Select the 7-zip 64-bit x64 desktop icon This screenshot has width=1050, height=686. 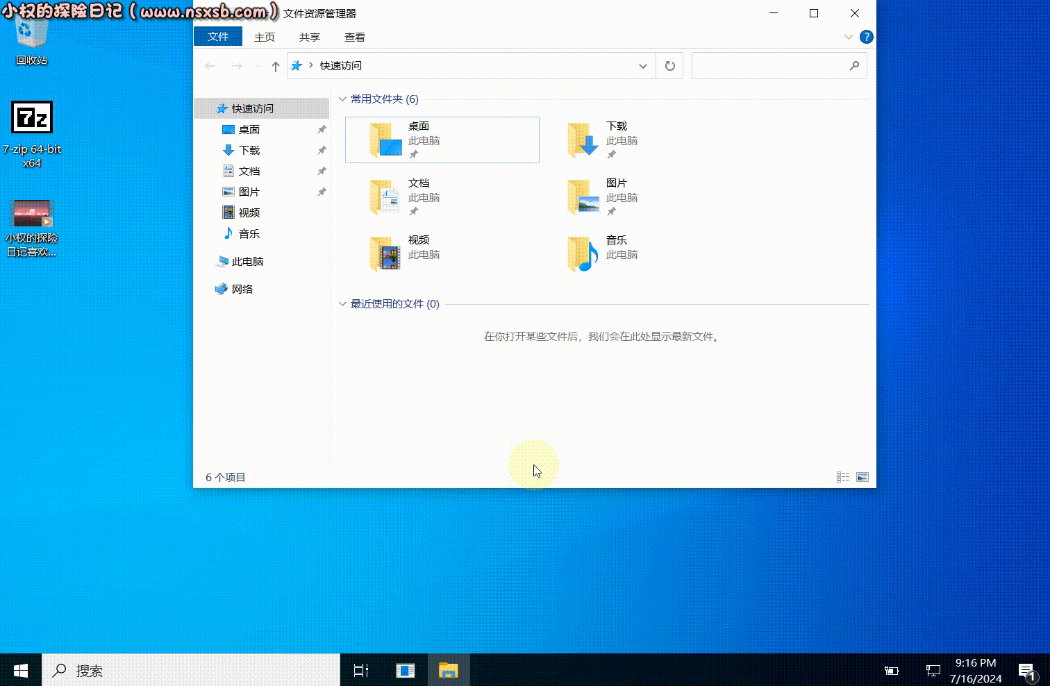(x=32, y=135)
